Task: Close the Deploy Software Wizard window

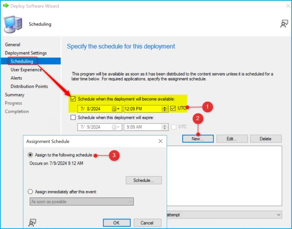Action: click(288, 6)
